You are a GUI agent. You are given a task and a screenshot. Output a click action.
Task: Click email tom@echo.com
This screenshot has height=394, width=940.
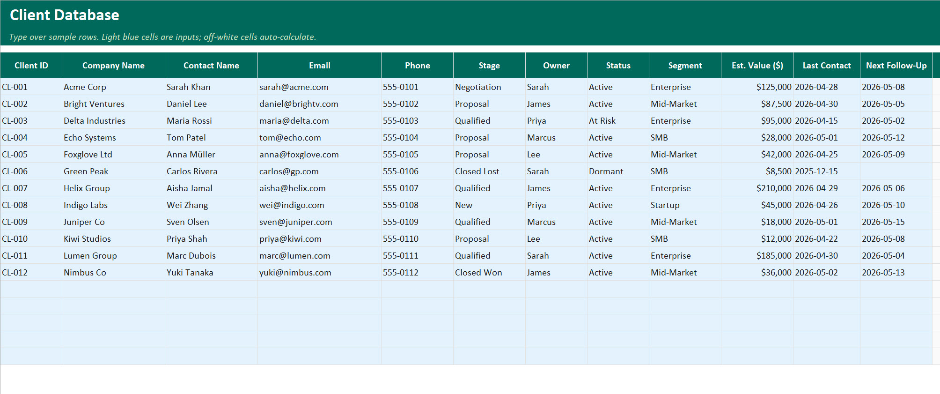319,137
